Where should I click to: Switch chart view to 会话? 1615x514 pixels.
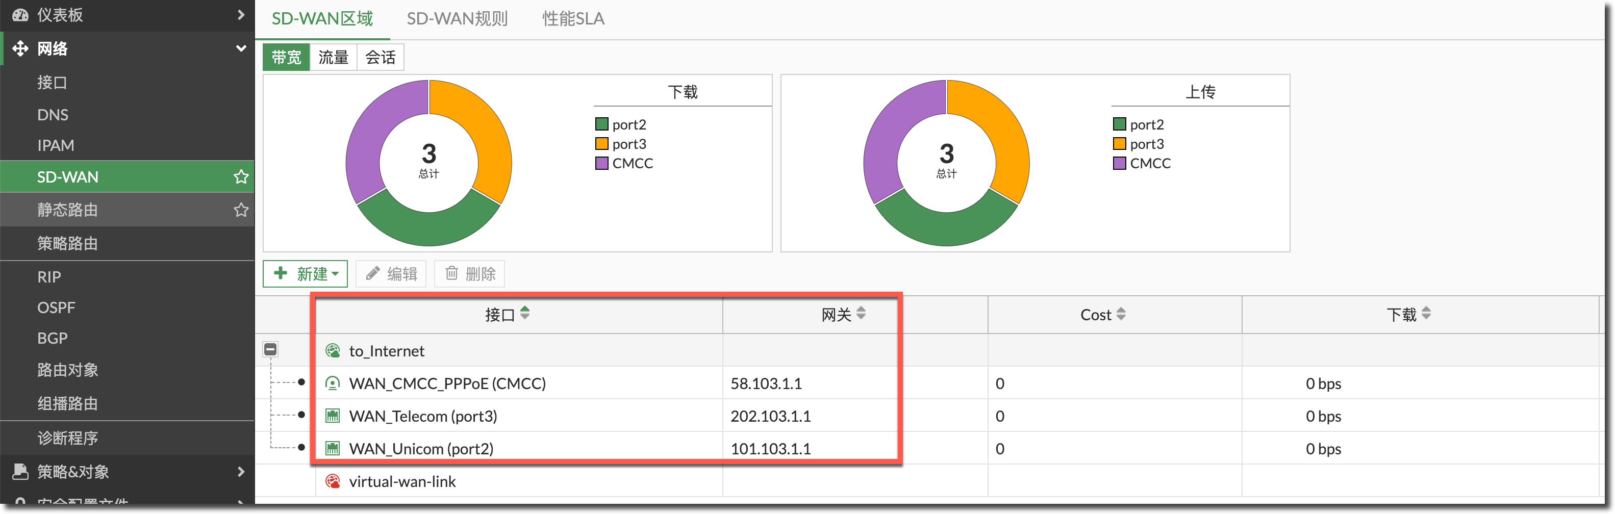[380, 58]
